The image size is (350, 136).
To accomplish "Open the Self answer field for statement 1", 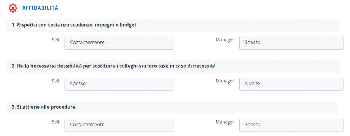I will [119, 43].
